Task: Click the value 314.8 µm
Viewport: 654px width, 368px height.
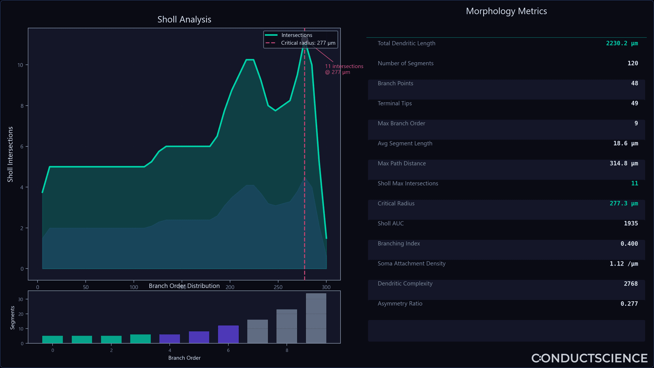Action: 624,164
